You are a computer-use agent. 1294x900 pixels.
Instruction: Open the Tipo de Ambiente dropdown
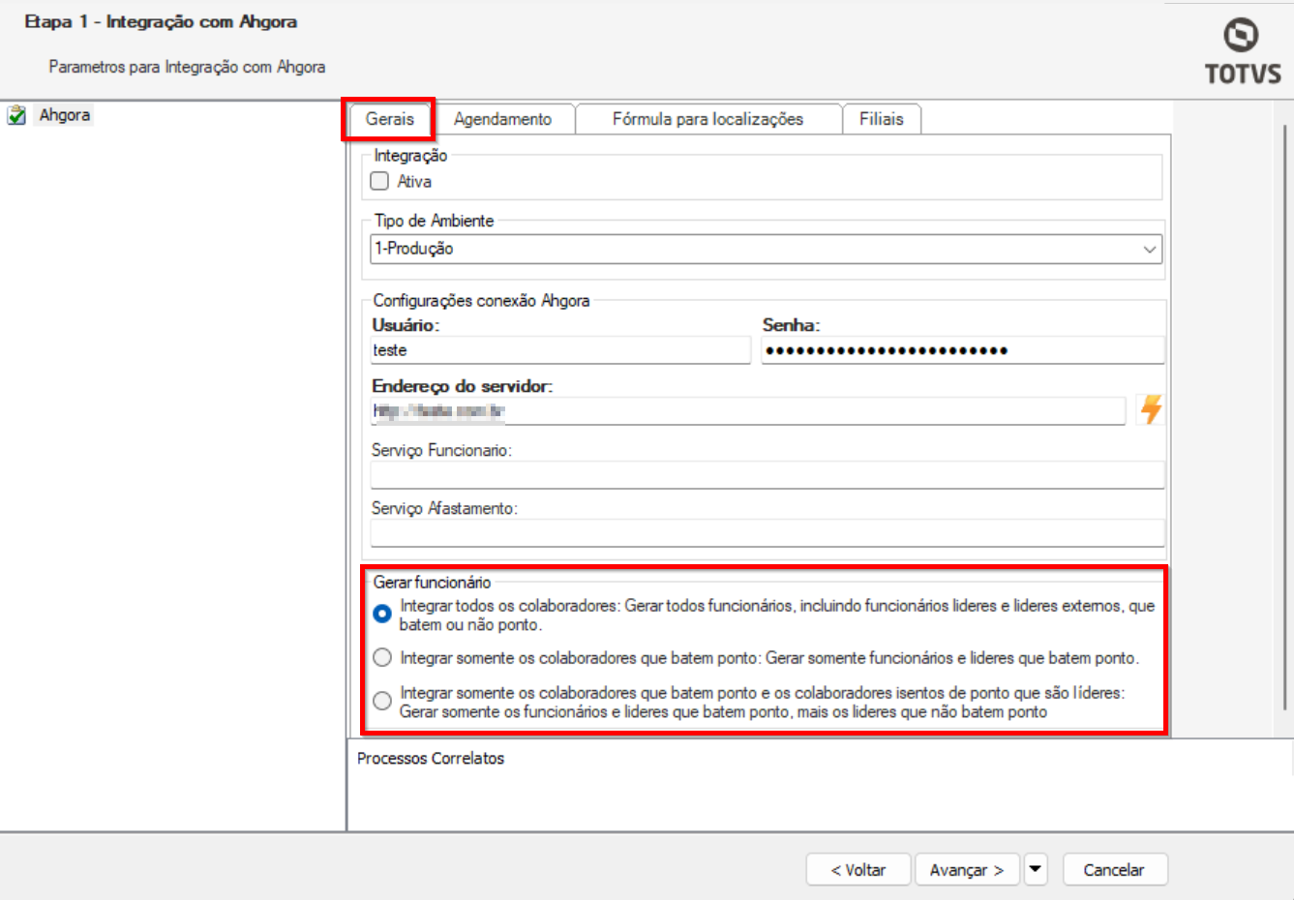pos(767,249)
